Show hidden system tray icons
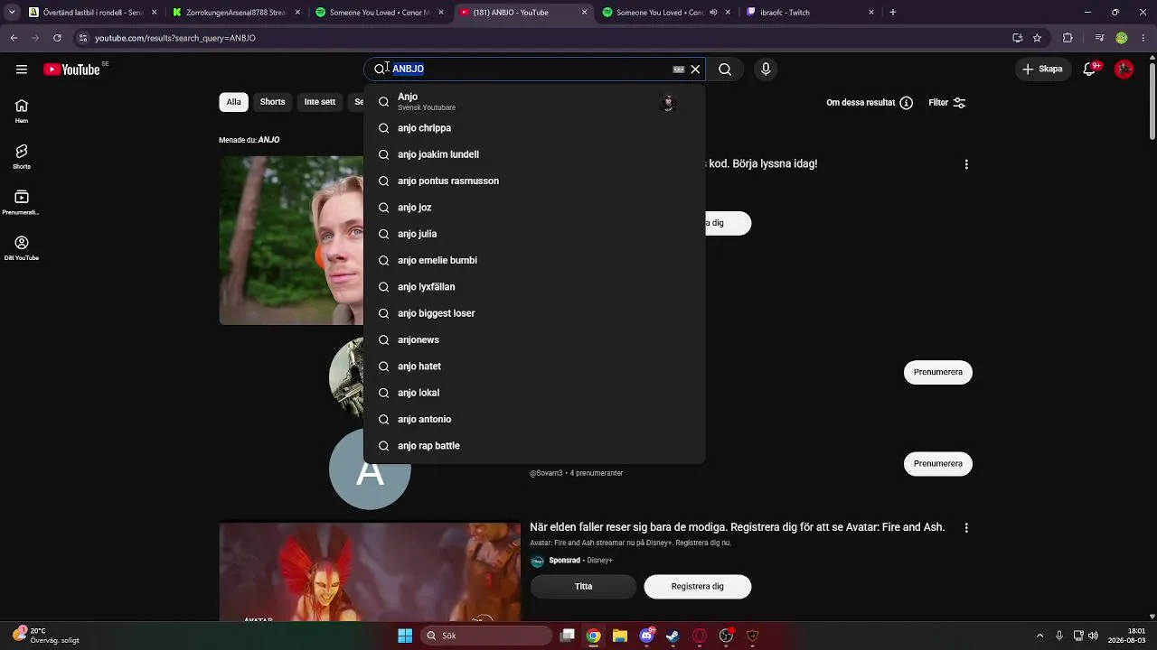Viewport: 1157px width, 650px height. (1039, 636)
